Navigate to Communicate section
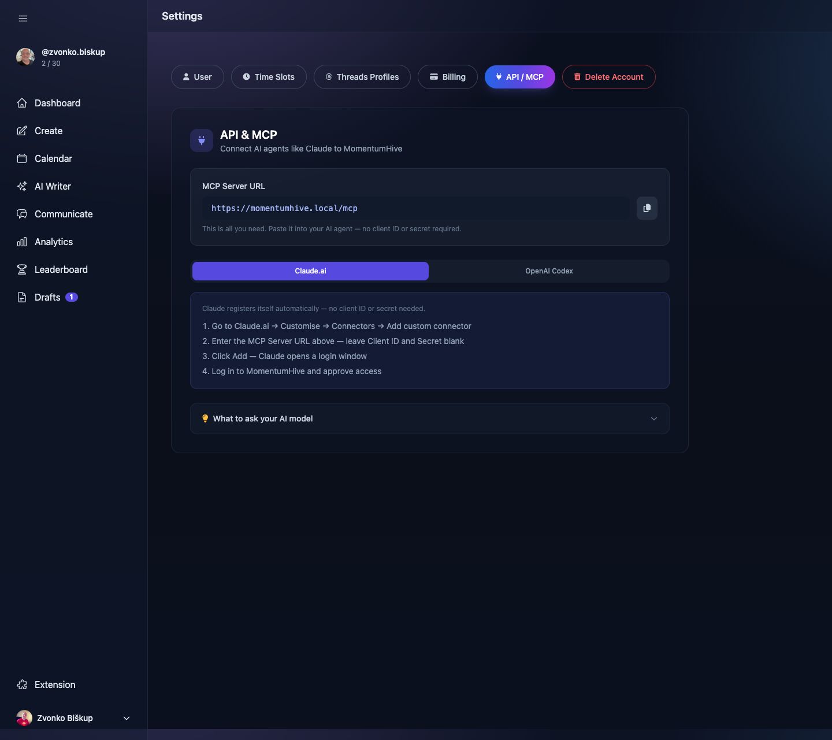 [64, 214]
